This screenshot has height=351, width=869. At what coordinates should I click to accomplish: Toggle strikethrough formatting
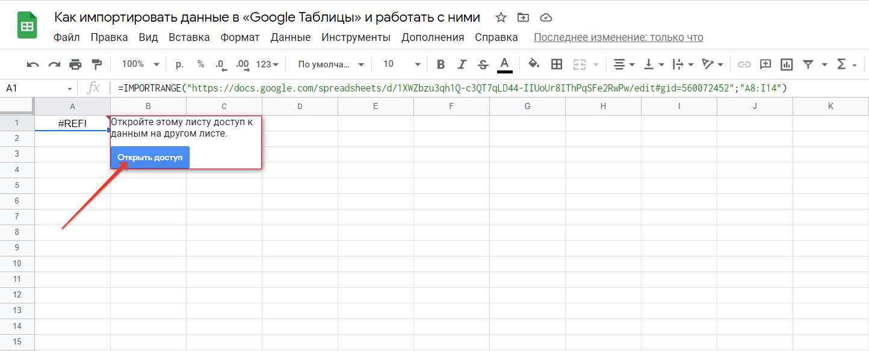(483, 64)
